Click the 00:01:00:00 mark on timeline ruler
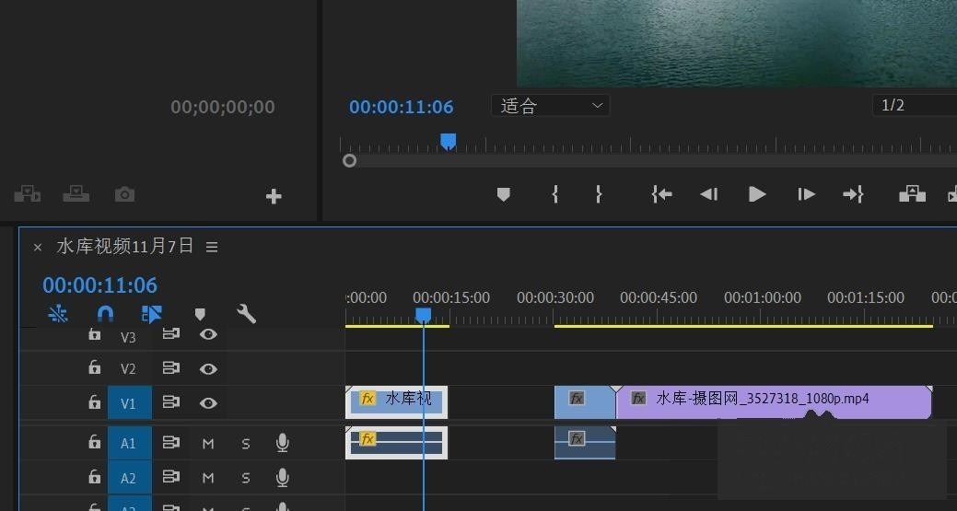Viewport: 957px width, 511px height. click(x=763, y=297)
